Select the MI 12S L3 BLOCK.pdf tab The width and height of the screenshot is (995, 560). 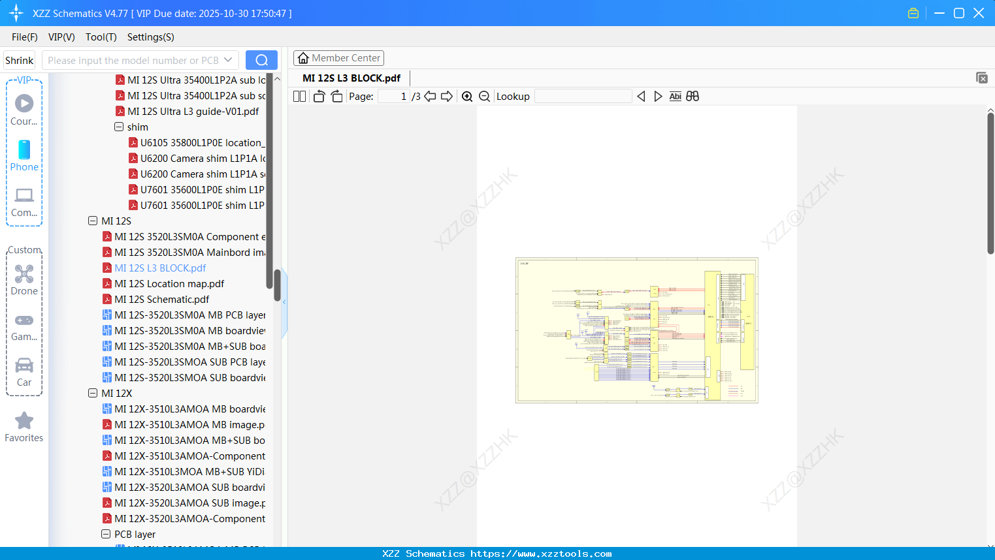(351, 78)
